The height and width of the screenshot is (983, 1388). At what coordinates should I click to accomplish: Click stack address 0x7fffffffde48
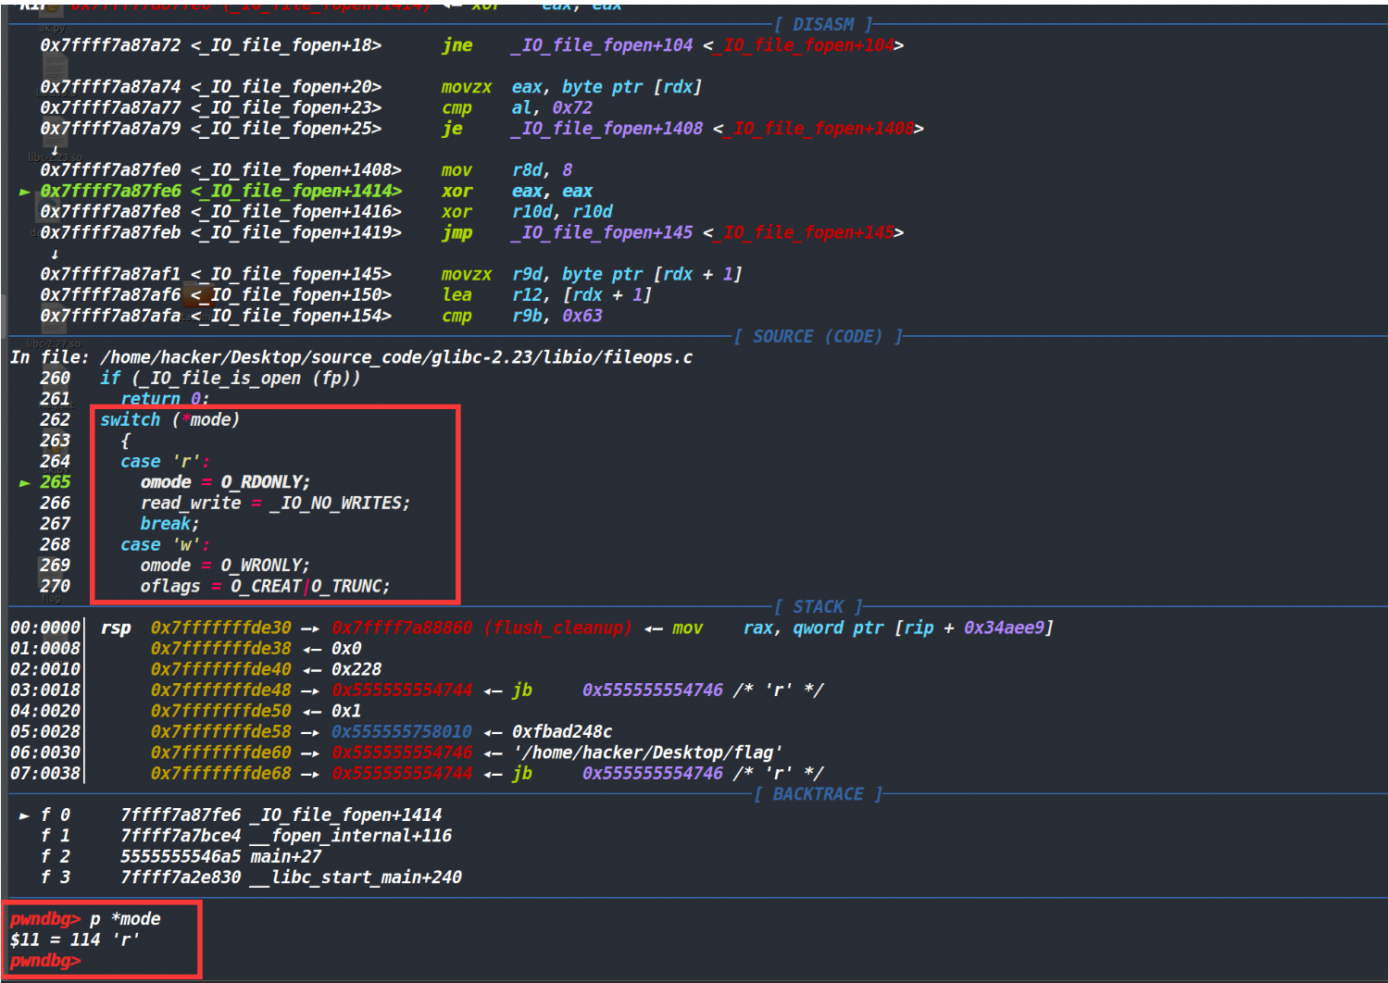tap(220, 691)
